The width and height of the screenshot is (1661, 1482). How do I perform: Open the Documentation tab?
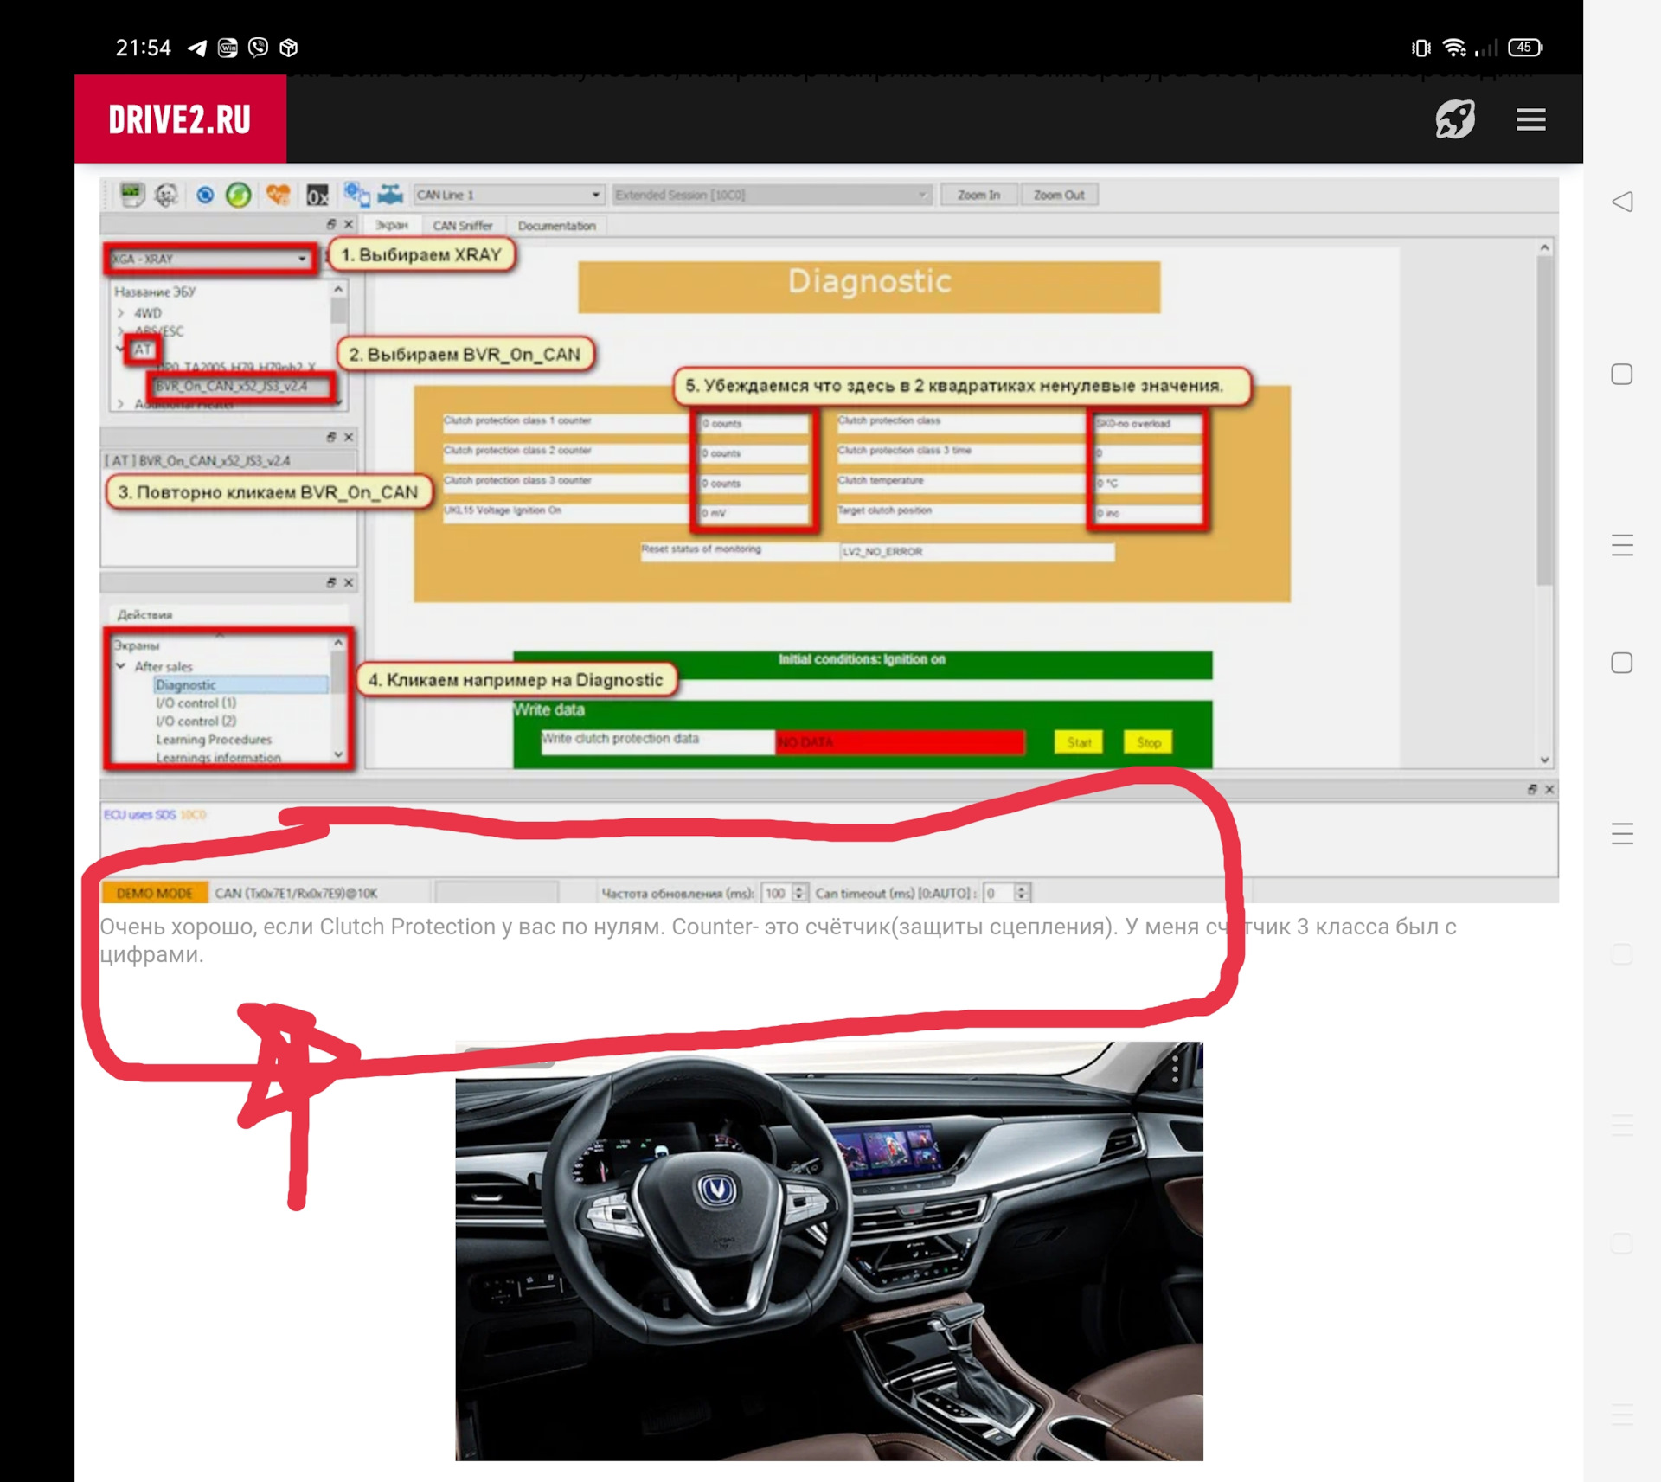tap(556, 226)
